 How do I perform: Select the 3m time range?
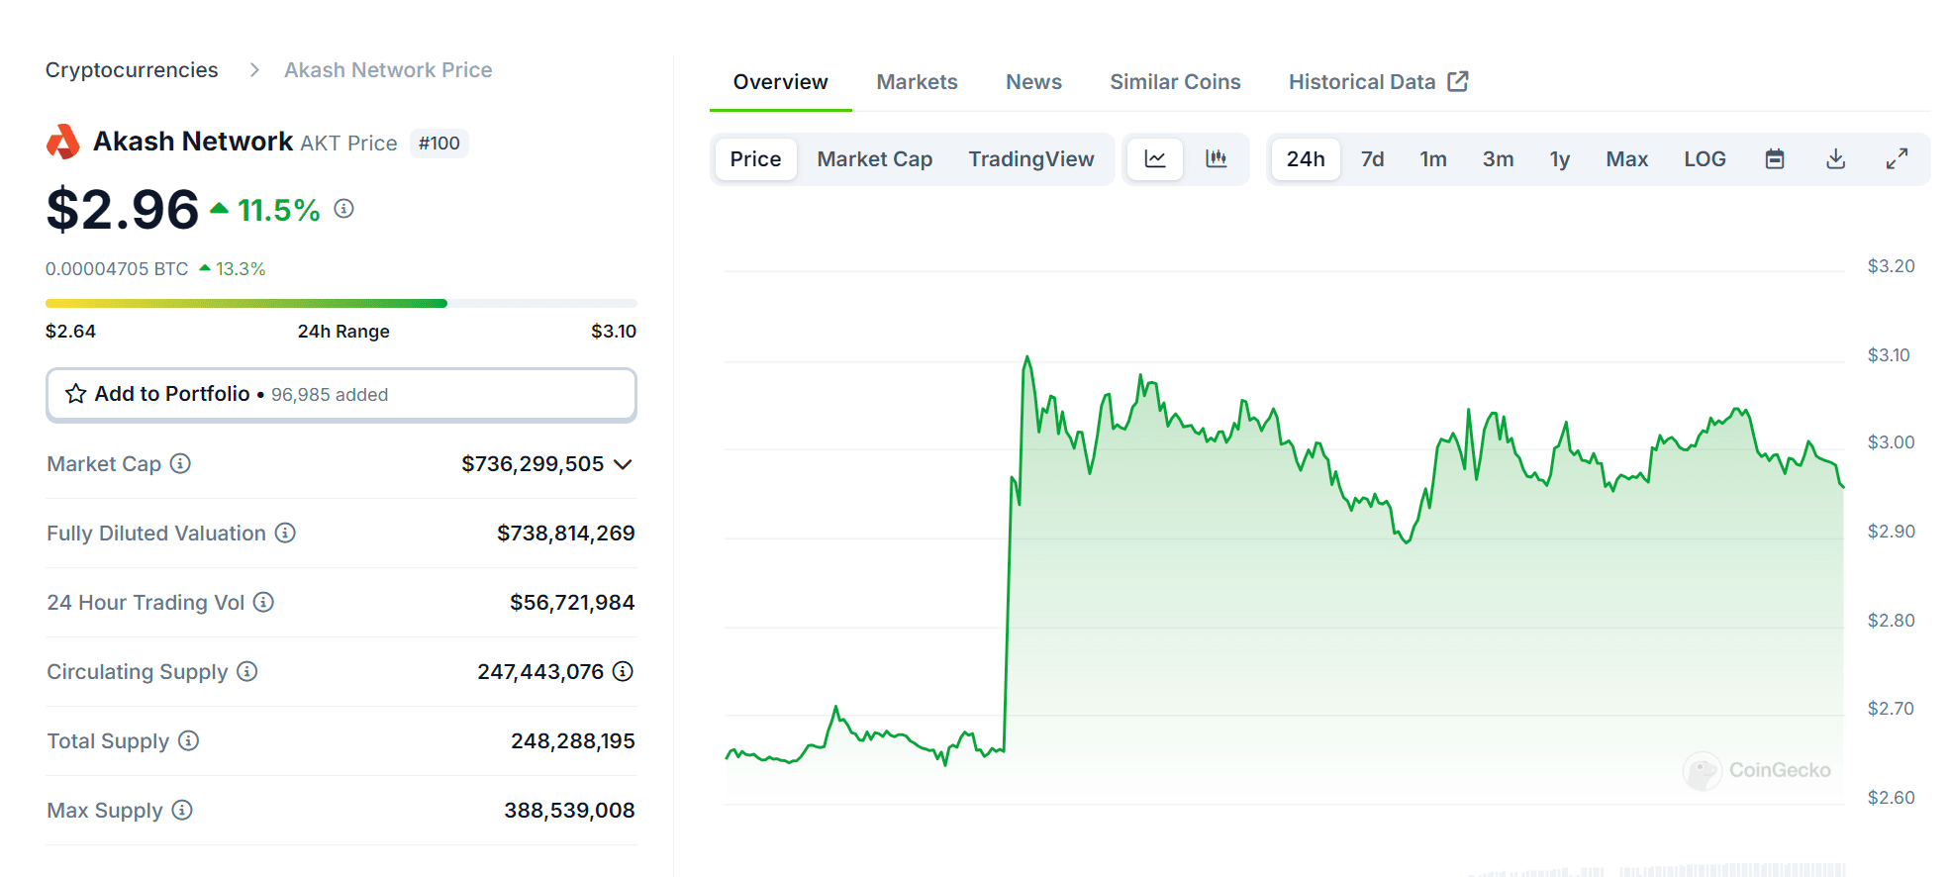1498,159
